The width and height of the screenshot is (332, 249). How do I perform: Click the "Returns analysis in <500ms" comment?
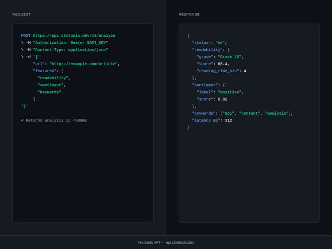[54, 121]
